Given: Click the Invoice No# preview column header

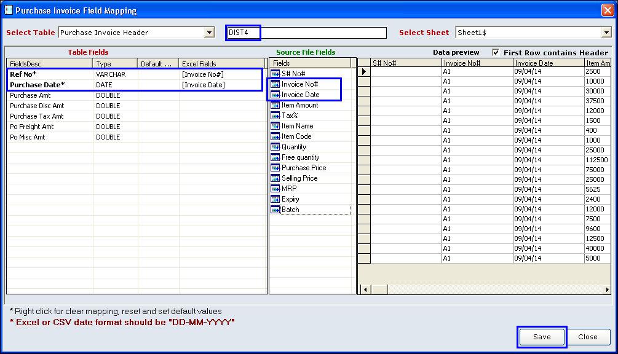Looking at the screenshot, I should point(477,63).
